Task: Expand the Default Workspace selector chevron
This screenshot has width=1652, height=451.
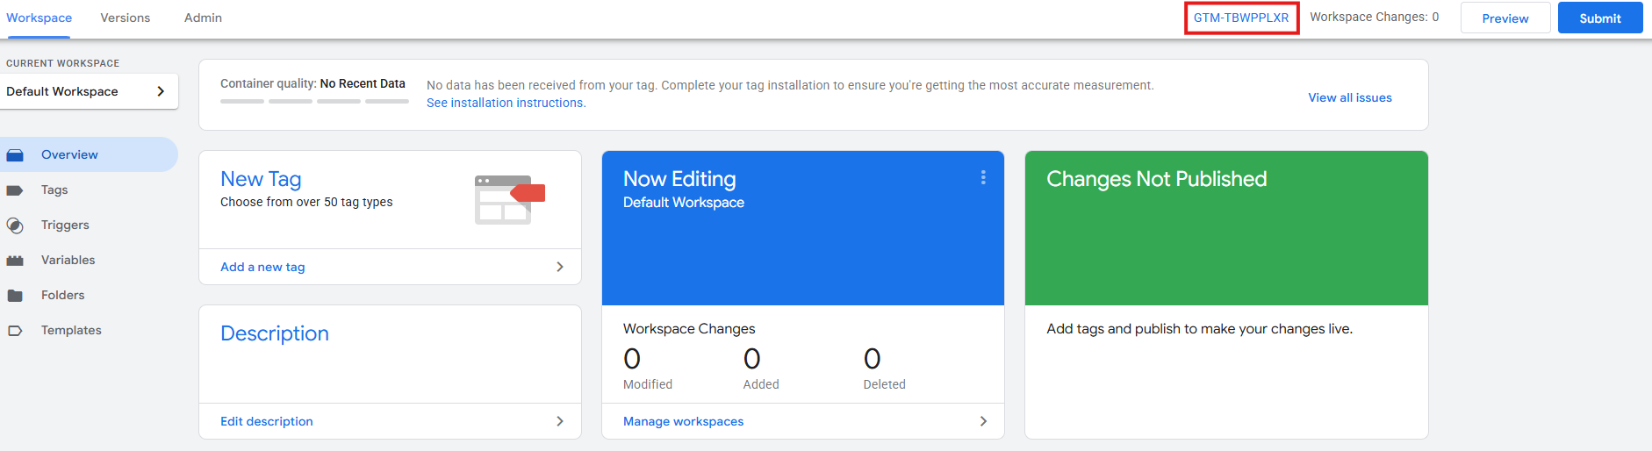Action: (161, 91)
